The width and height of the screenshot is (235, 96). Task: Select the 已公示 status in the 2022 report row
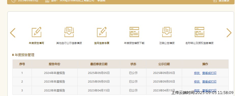(x=133, y=90)
